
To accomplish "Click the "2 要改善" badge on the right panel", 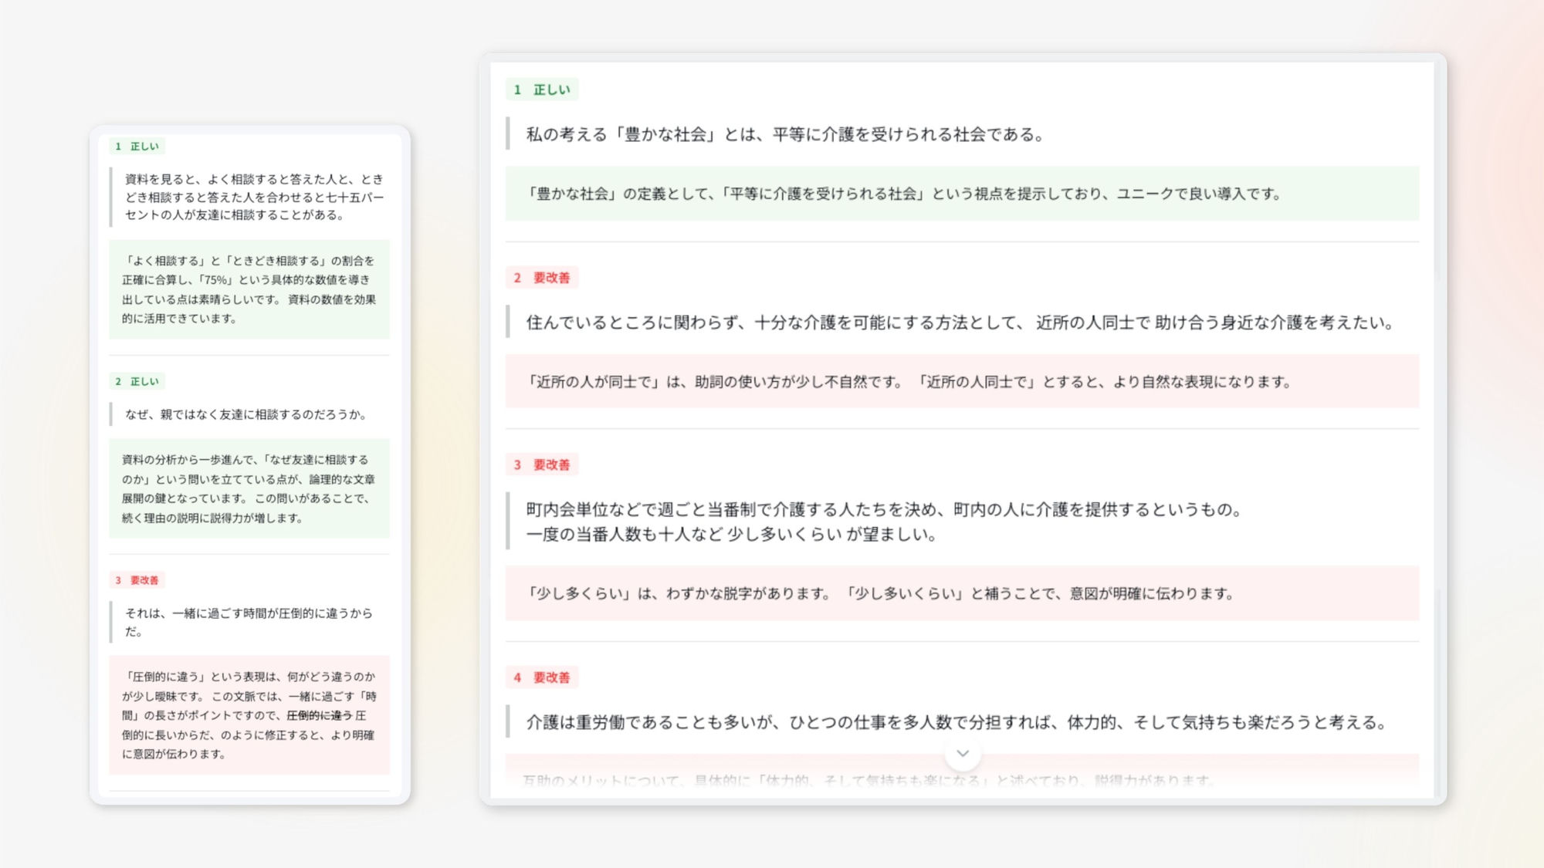I will click(542, 277).
